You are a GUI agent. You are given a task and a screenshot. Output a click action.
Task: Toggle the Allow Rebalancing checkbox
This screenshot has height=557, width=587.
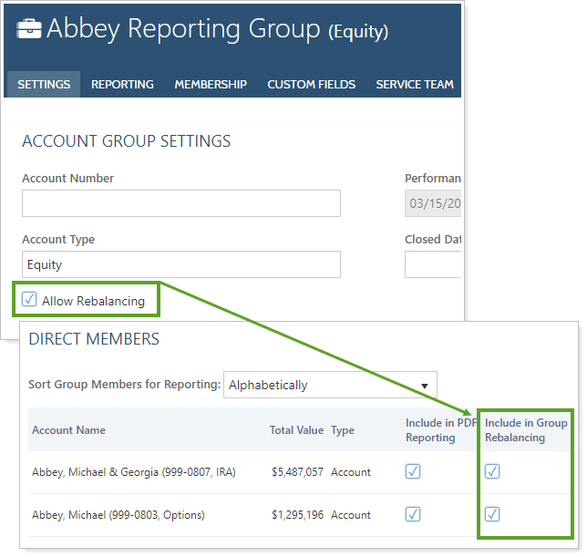pos(30,300)
